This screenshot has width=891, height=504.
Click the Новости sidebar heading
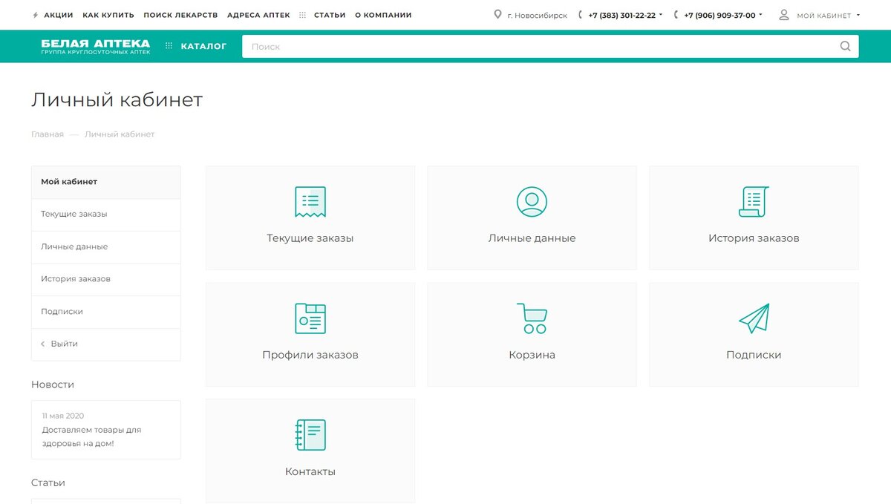(x=53, y=384)
